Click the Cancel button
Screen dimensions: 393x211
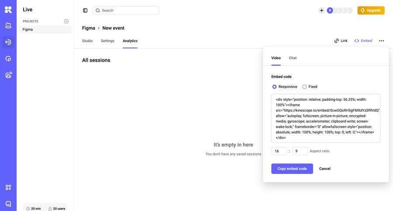tap(325, 169)
